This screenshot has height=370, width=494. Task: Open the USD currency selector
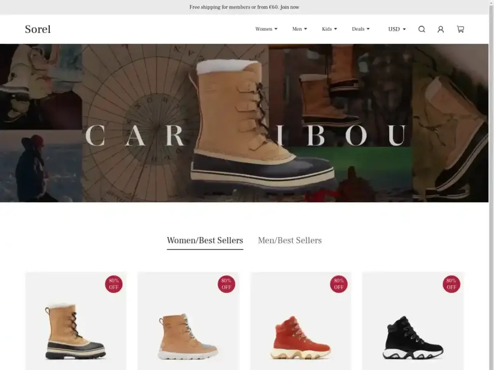click(x=396, y=29)
